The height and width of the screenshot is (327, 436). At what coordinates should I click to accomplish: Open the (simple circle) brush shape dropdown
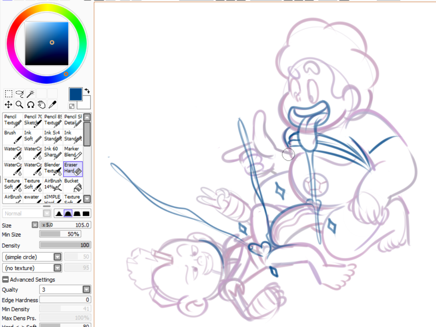tap(57, 257)
